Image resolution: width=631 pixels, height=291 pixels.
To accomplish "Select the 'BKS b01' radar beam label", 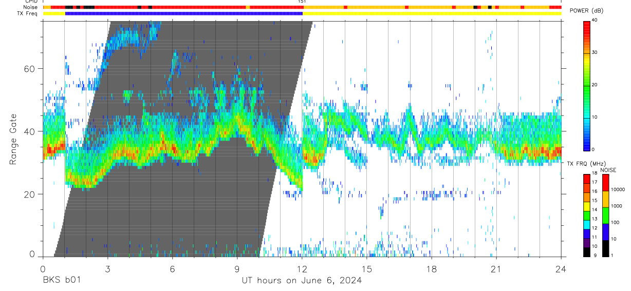I will 61,280.
